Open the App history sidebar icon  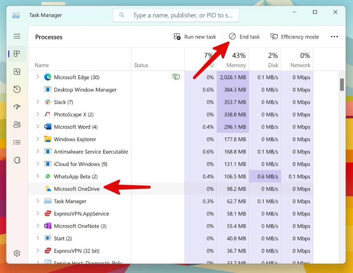[x=17, y=89]
